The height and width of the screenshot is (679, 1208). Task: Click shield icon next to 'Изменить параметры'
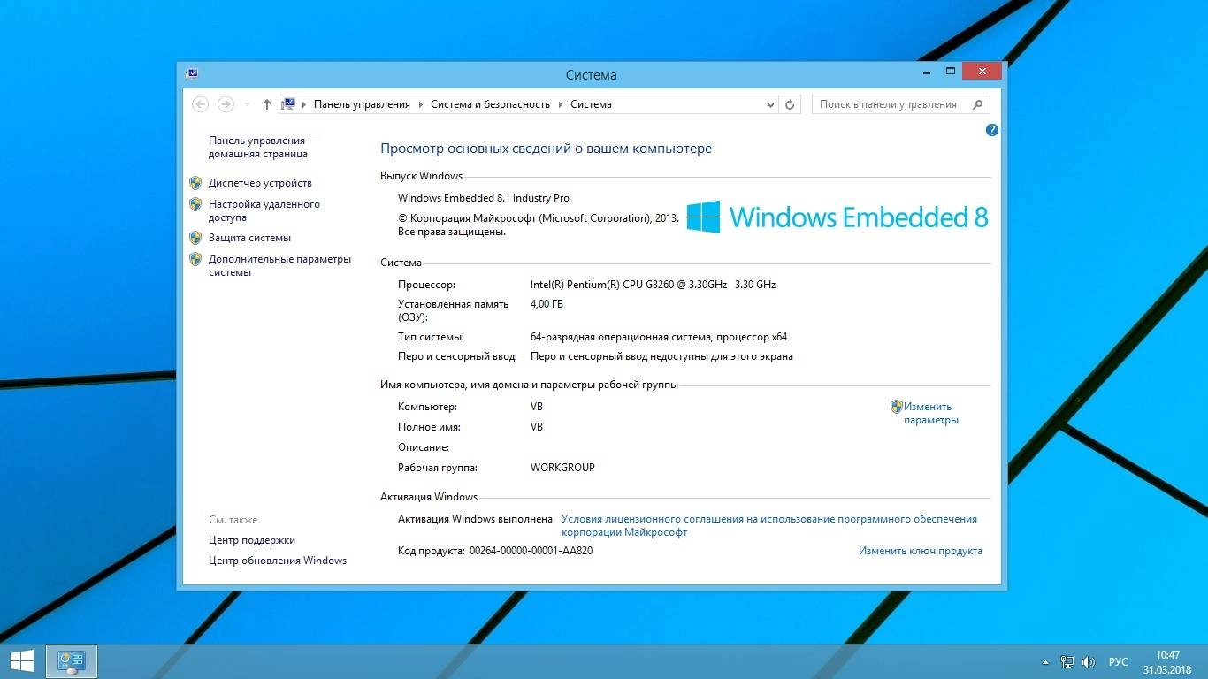pos(896,407)
